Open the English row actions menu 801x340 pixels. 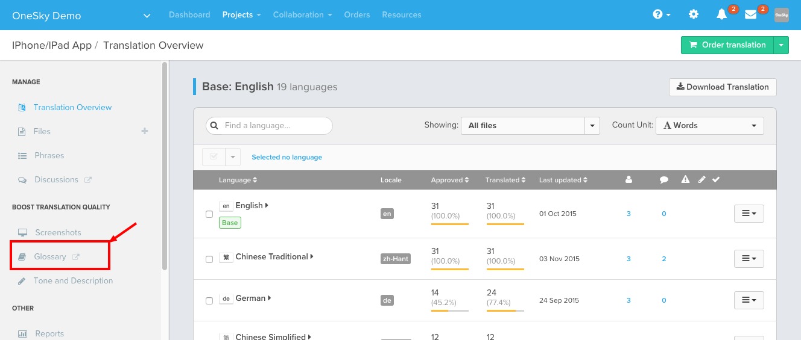749,214
